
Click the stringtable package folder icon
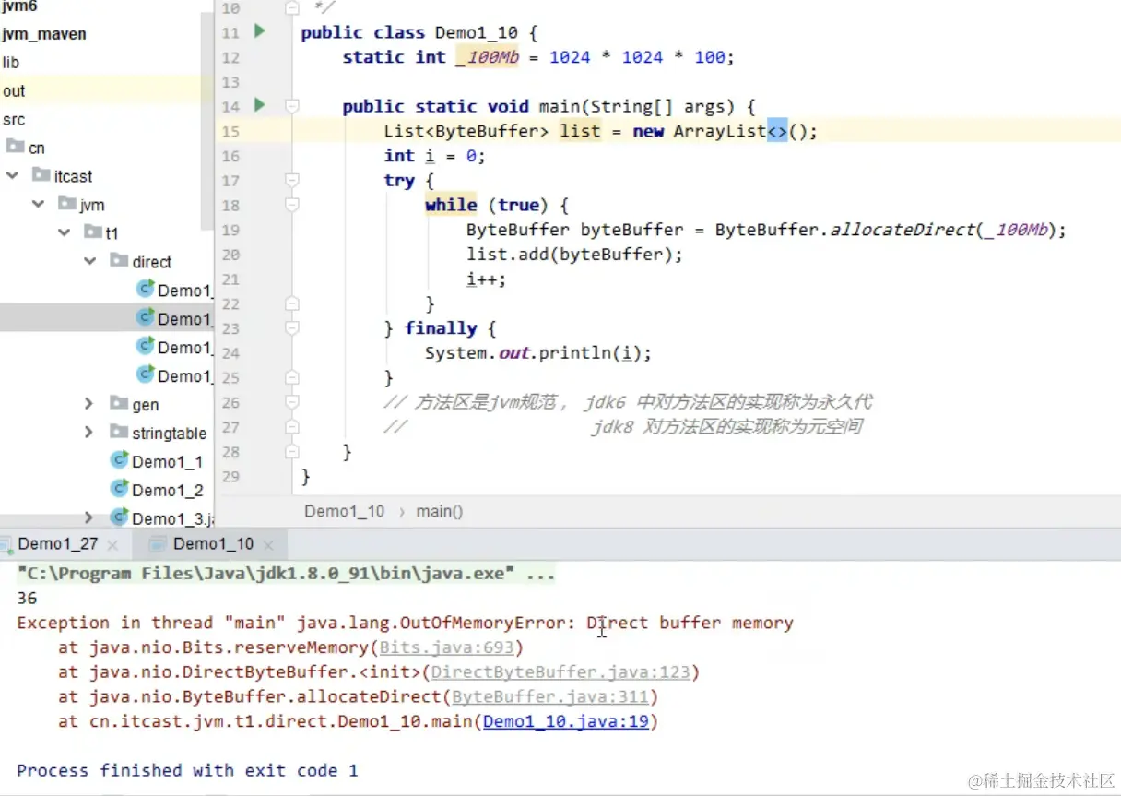point(118,432)
